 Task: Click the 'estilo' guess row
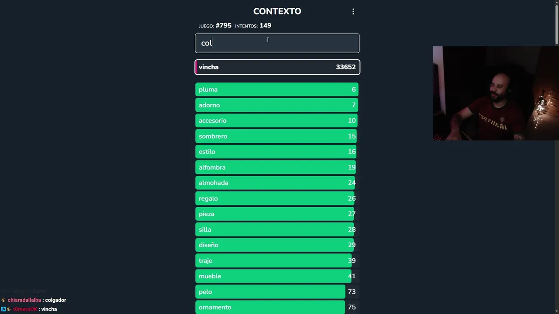pos(277,152)
